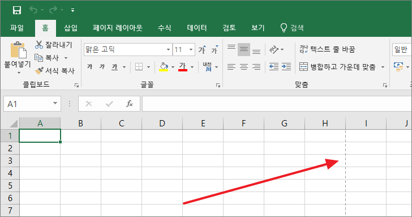Toggle align text left
Image resolution: width=412 pixels, height=217 pixels.
231,67
